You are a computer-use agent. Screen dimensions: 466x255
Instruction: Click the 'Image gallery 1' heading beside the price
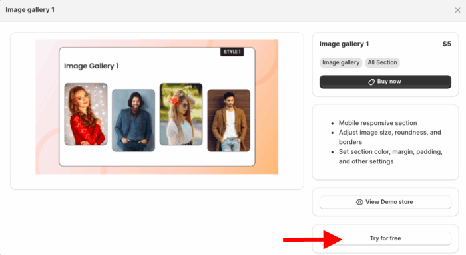point(344,44)
